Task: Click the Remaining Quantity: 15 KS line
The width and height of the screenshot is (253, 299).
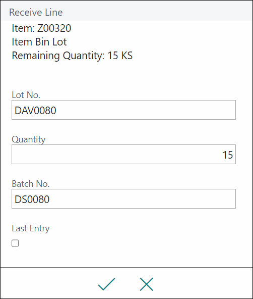Action: pos(72,56)
